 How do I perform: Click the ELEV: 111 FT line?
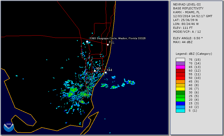click(183, 28)
